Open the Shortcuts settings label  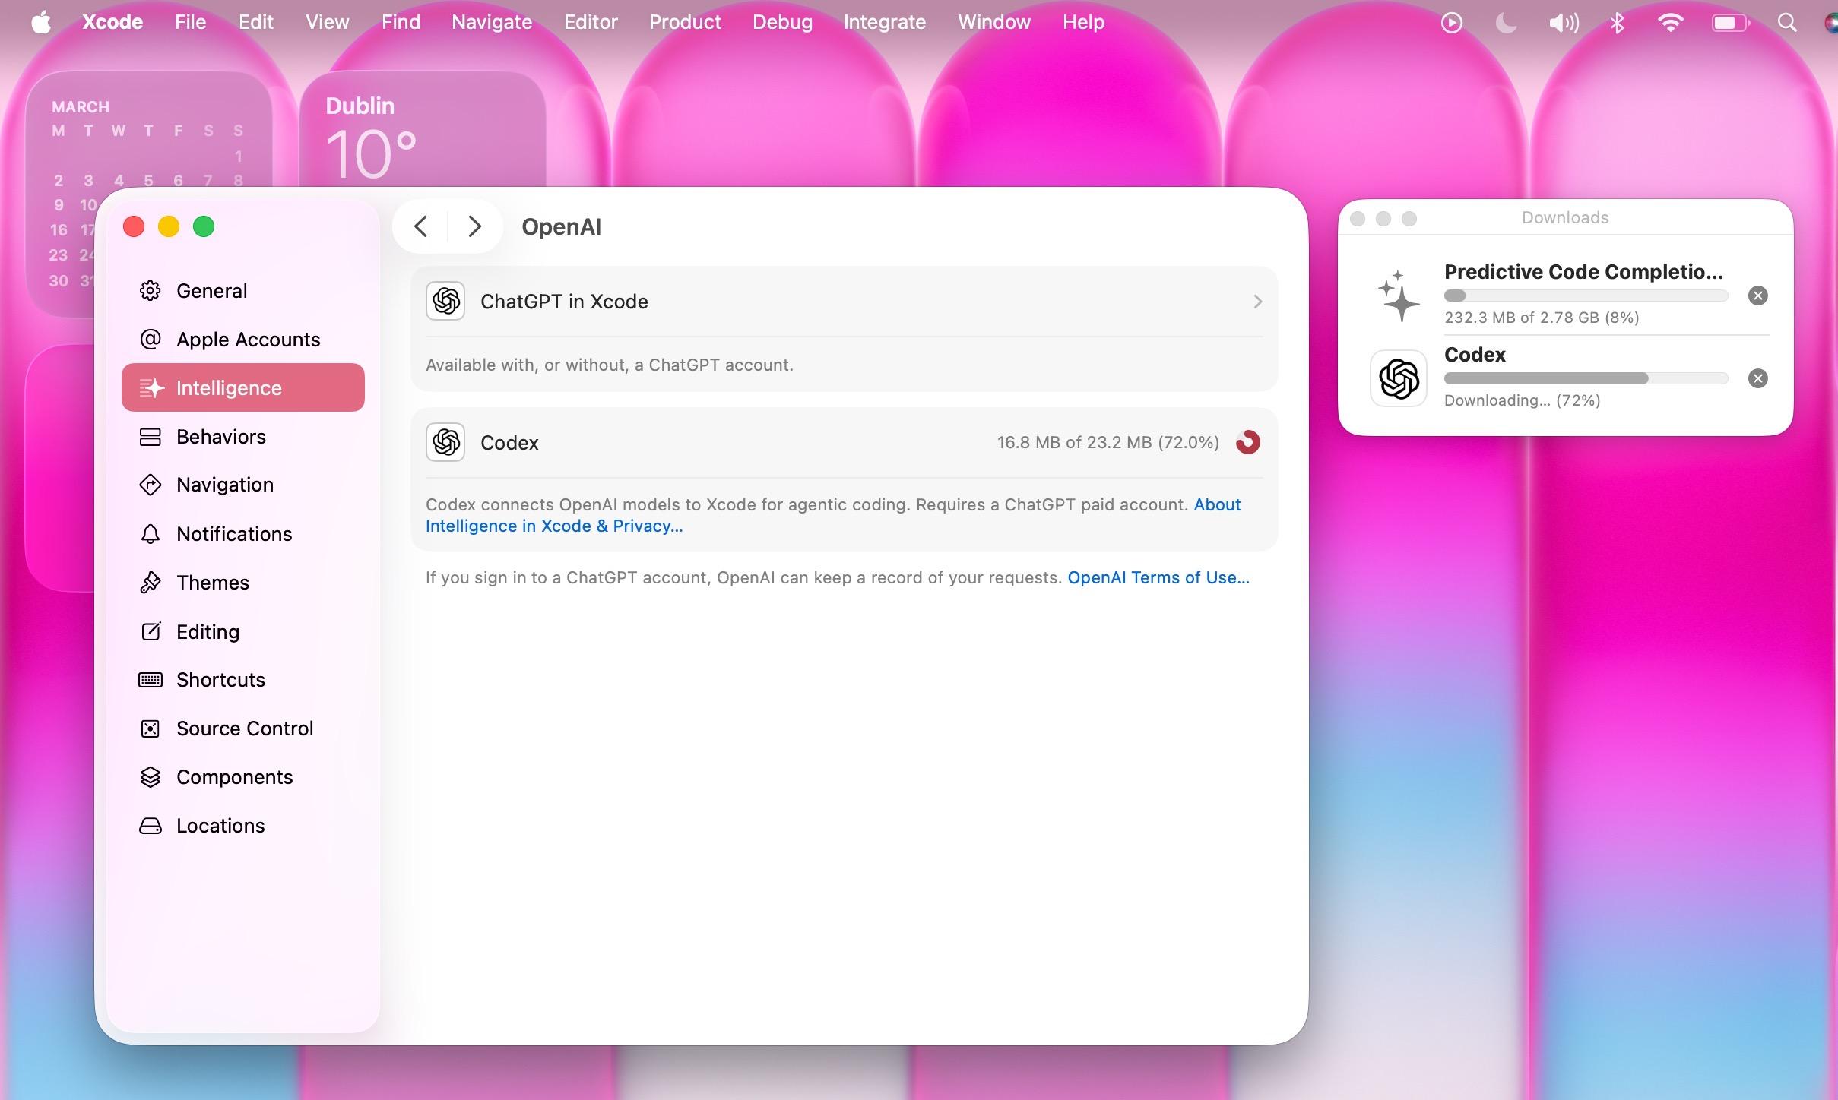pyautogui.click(x=220, y=680)
